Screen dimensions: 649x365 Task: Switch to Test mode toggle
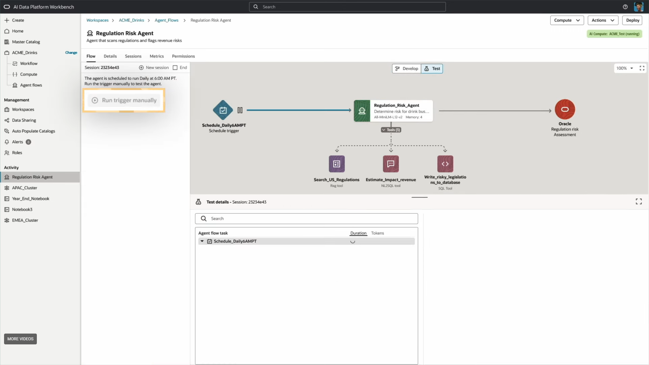click(x=432, y=69)
